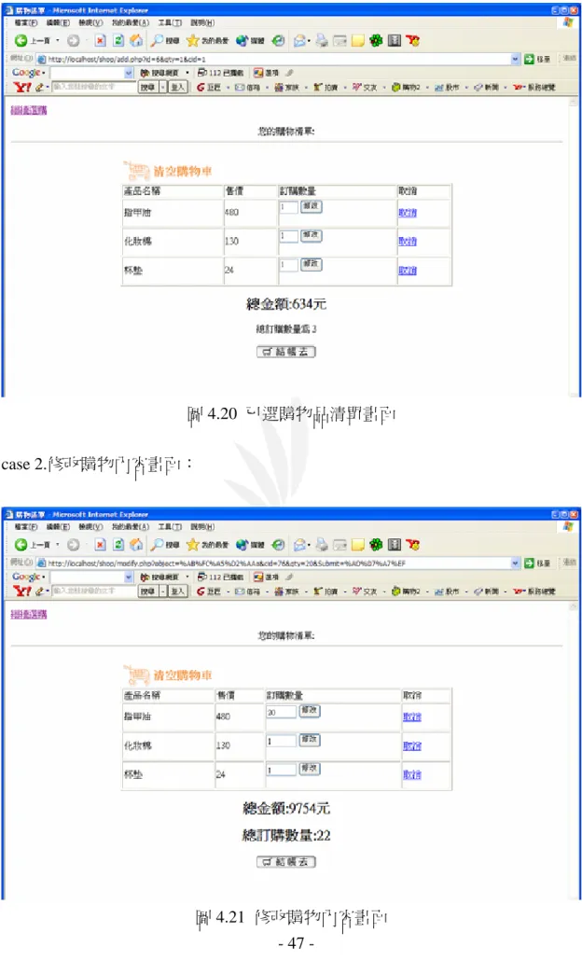The height and width of the screenshot is (960, 582).
Task: Click Yahoo toolbar search field in add.php window
Action: pos(93,87)
